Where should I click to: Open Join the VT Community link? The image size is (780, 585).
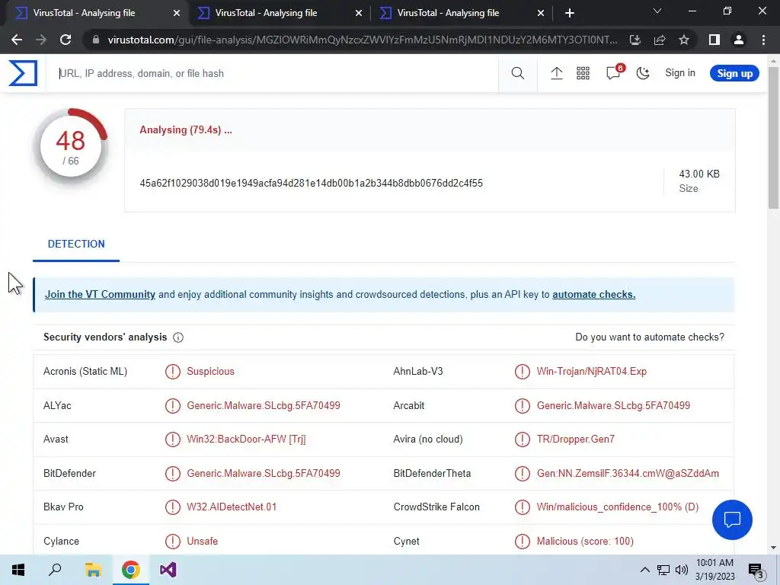(x=100, y=295)
